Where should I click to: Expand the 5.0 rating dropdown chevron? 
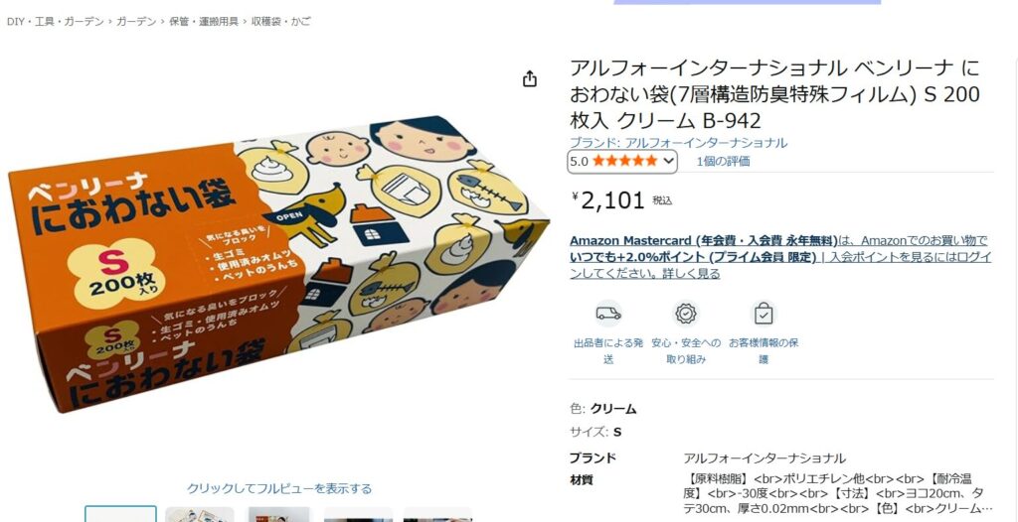(x=668, y=161)
